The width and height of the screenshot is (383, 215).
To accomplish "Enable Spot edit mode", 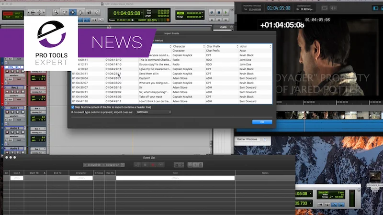I will 18,13.
